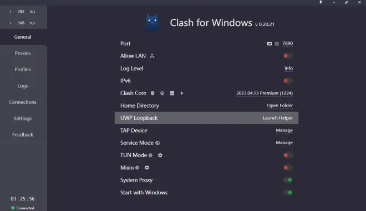This screenshot has height=211, width=366.
Task: Click the shield icon next to Clash Core
Action: coord(152,93)
